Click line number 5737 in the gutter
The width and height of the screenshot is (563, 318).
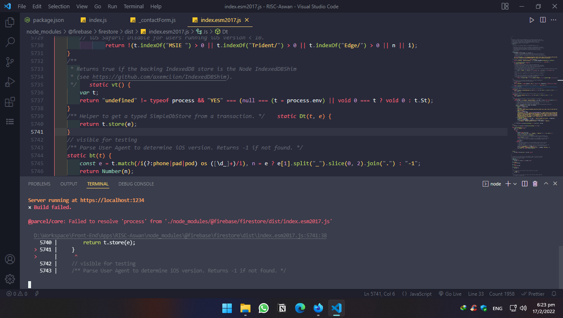click(37, 101)
